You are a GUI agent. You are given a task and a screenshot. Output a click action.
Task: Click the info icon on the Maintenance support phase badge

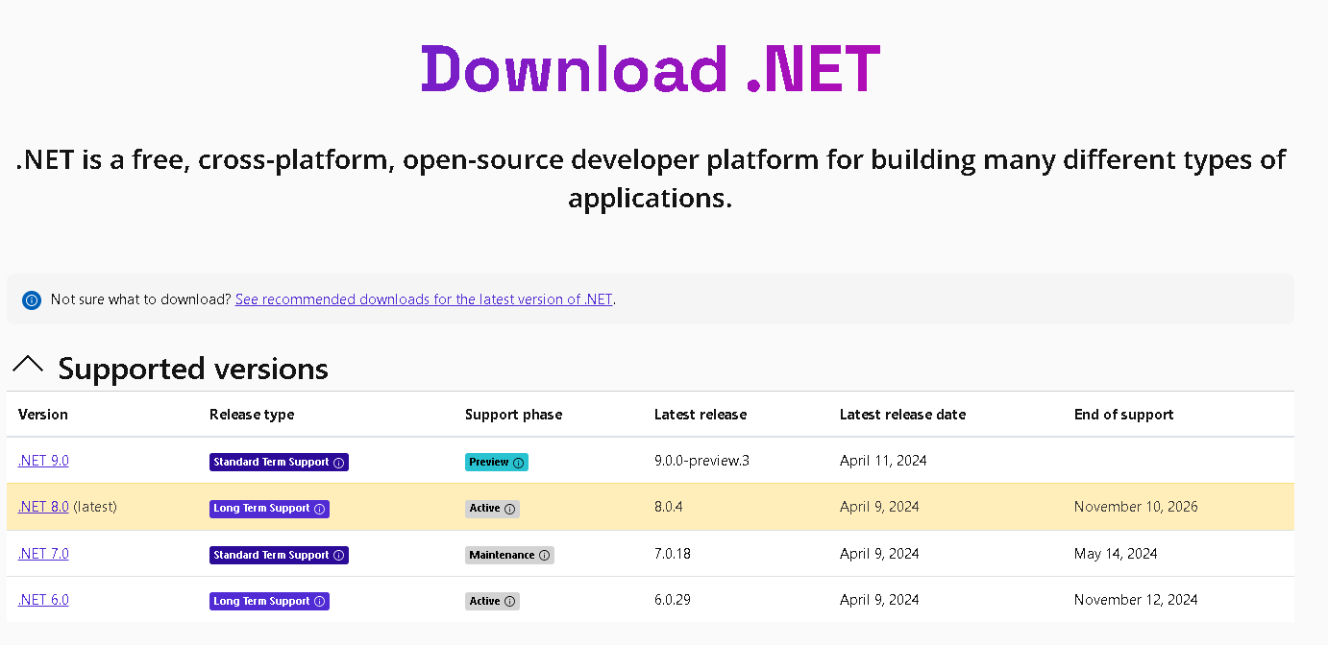pyautogui.click(x=545, y=555)
